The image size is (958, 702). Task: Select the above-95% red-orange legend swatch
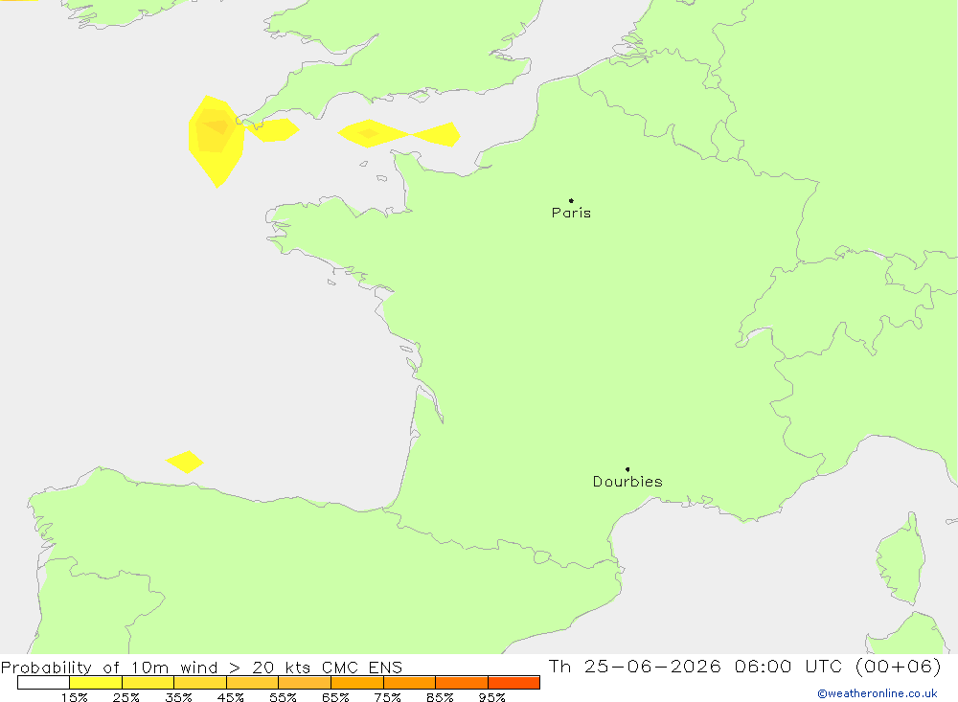click(x=513, y=683)
